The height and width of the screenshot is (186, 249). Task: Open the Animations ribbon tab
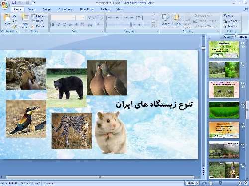point(65,9)
